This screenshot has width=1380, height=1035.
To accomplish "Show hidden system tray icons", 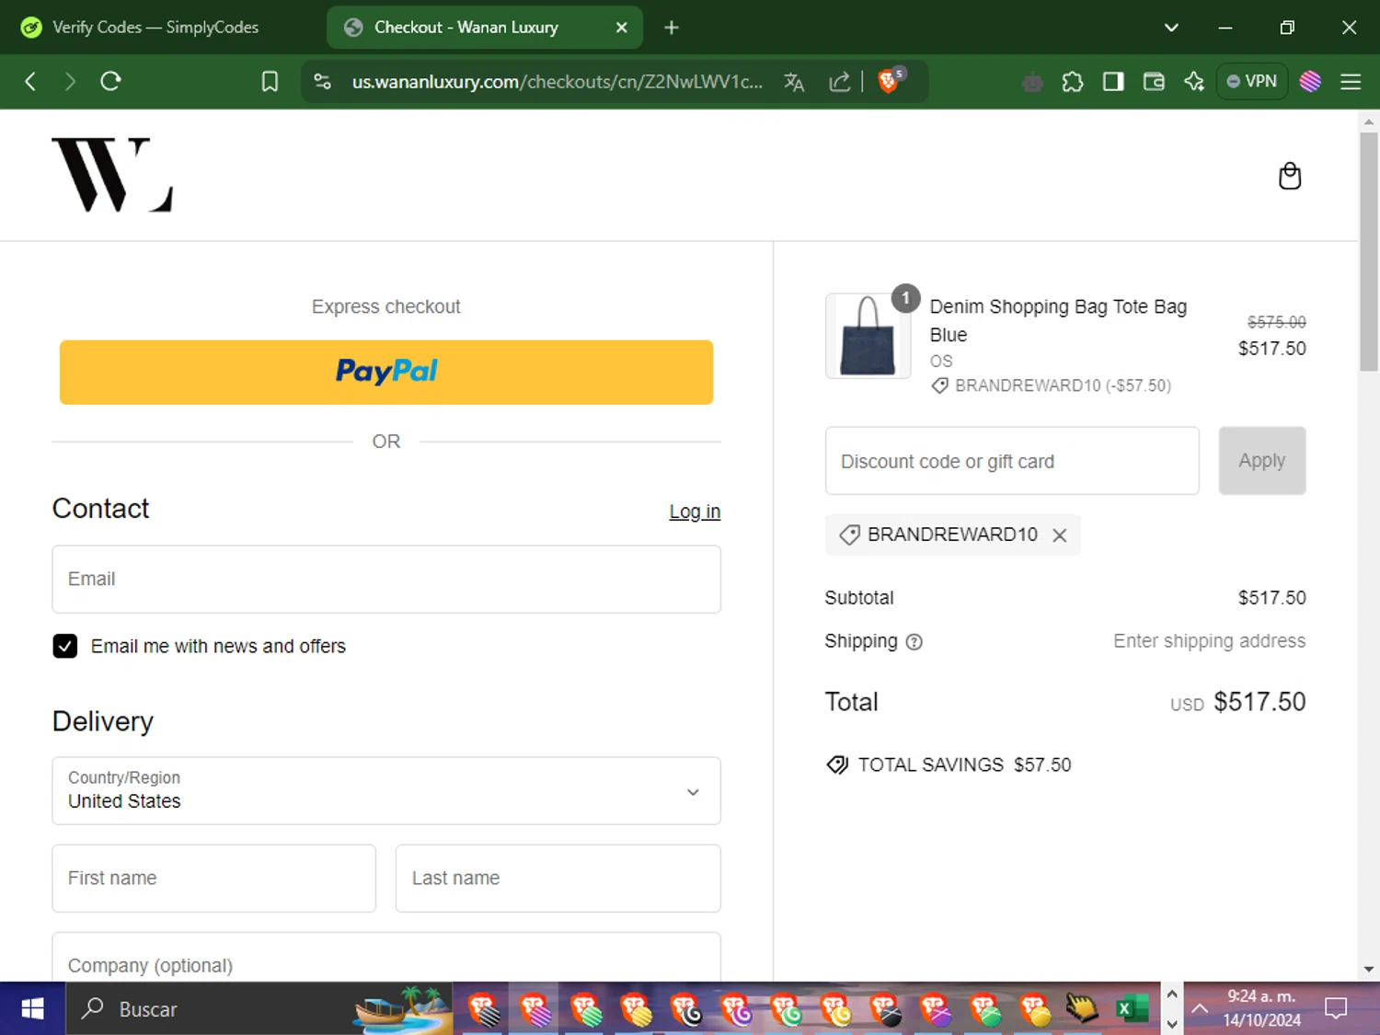I will tap(1200, 1009).
